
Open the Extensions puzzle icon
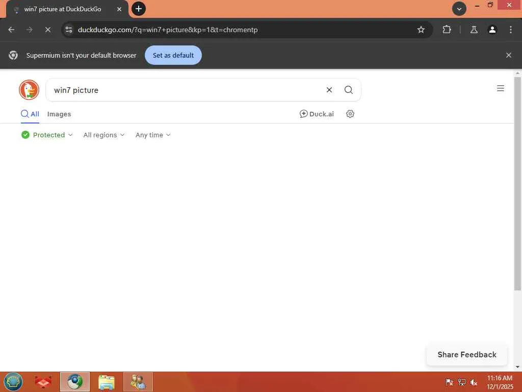[x=447, y=30]
